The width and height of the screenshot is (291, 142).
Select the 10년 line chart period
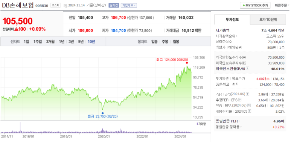(x=91, y=42)
